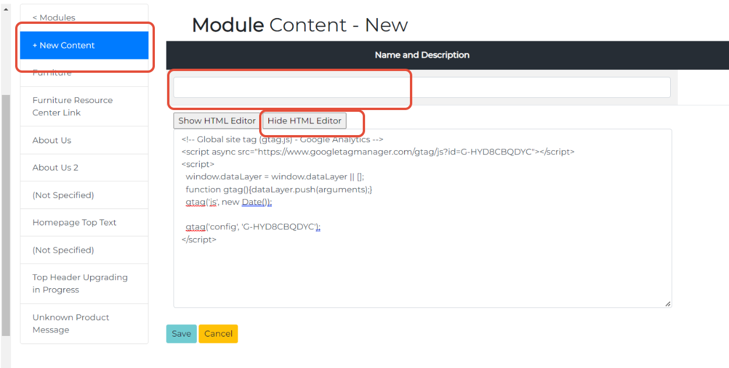
Task: Select '+ New Content' in the sidebar
Action: (84, 45)
